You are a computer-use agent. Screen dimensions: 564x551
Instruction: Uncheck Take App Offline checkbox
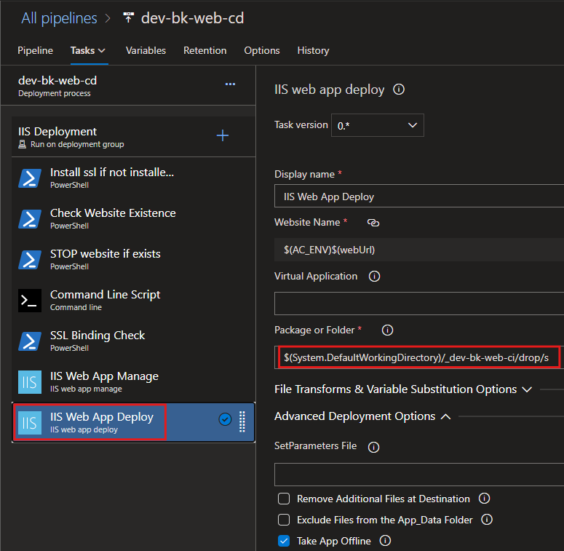coord(284,541)
